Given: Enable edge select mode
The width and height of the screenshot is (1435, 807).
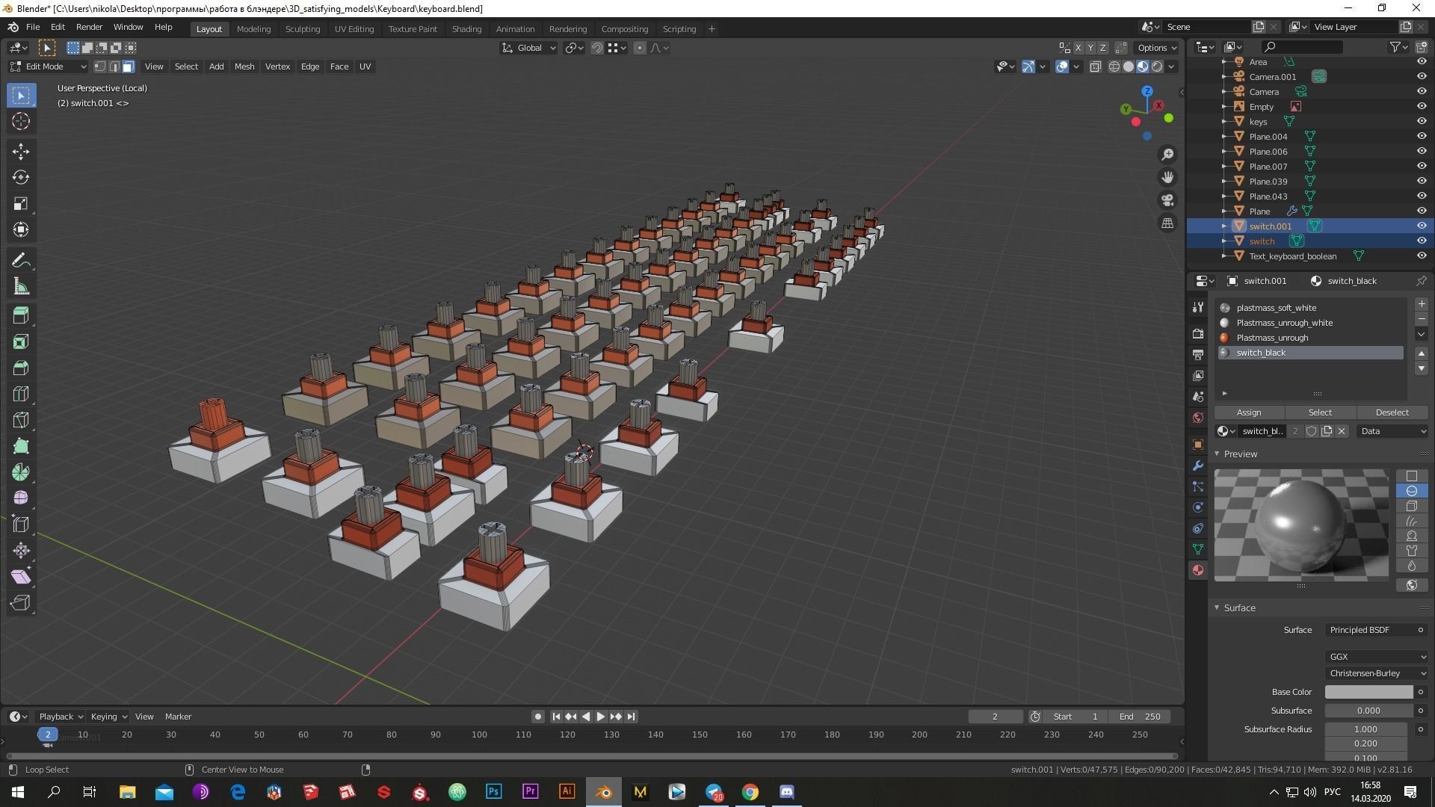Looking at the screenshot, I should click(x=114, y=67).
